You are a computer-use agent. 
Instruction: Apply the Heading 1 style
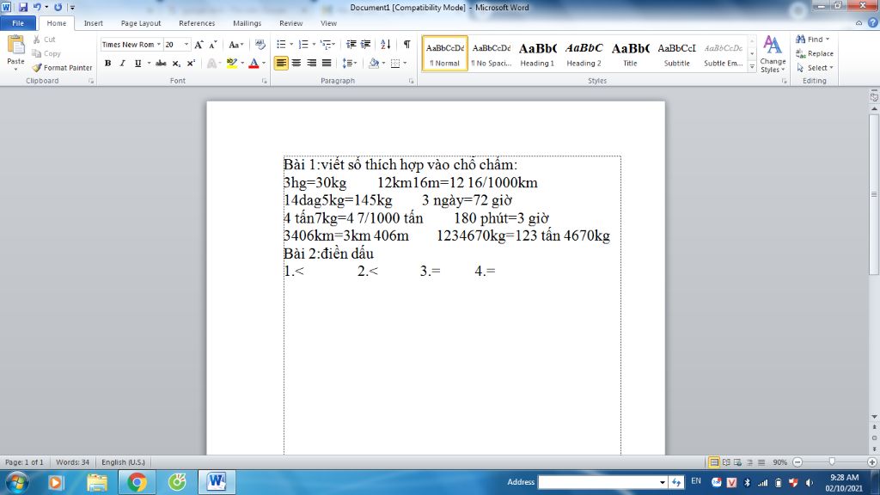coord(537,54)
